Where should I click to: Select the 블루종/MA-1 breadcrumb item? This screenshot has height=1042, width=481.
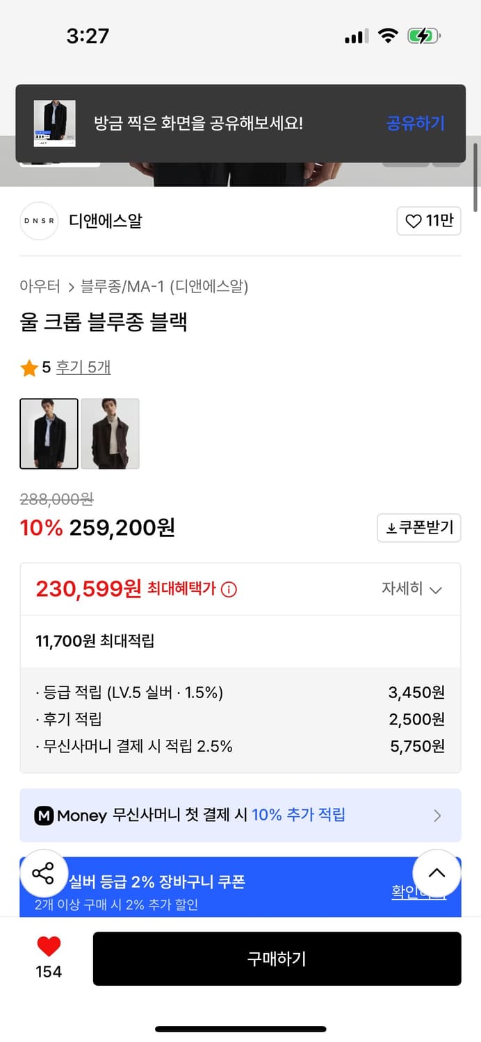pyautogui.click(x=110, y=286)
